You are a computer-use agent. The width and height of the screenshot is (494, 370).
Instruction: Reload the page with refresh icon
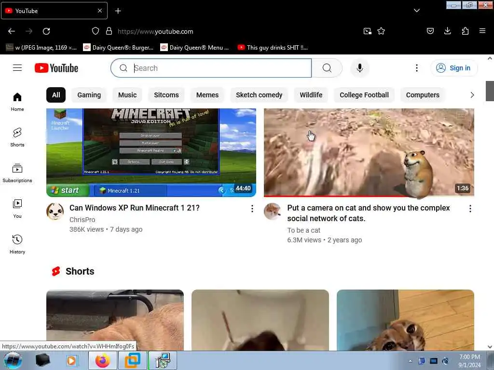(46, 31)
